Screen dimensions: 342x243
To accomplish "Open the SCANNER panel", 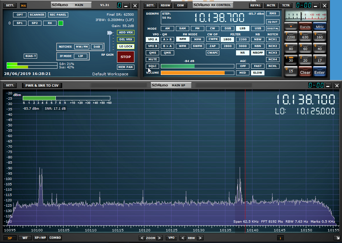I will point(37,15).
